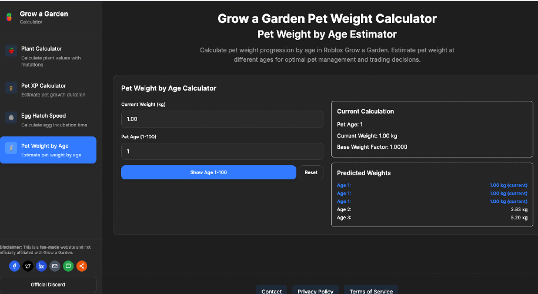
Task: Click the Current Weight: 1.00 kg line
Action: (367, 136)
